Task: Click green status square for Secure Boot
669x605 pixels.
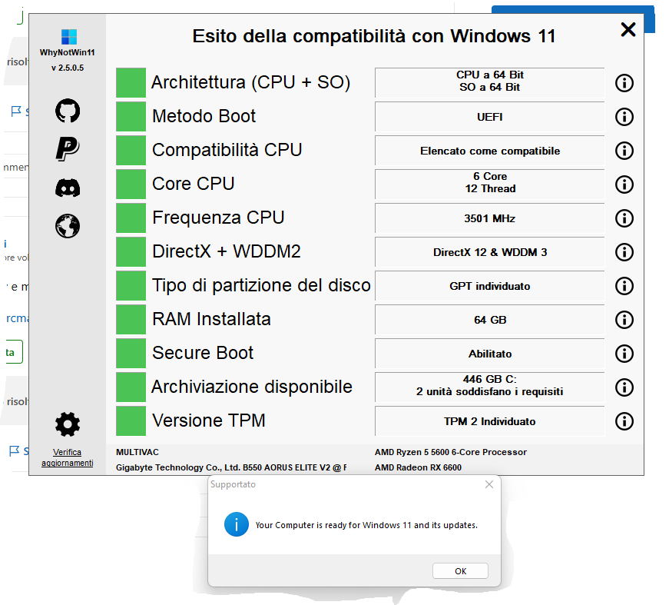Action: 131,354
